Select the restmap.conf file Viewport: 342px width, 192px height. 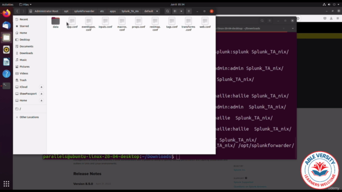coord(155,24)
